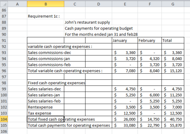Image resolution: width=190 pixels, height=134 pixels.
Task: Click January Tax expense value 12,500
Action: pyautogui.click(x=125, y=113)
